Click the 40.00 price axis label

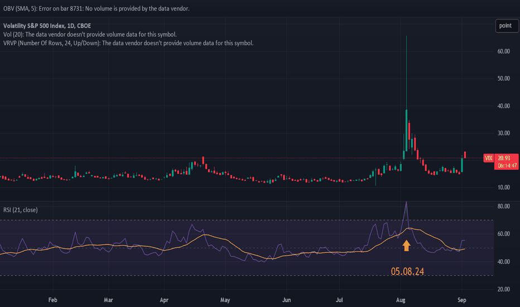point(503,106)
